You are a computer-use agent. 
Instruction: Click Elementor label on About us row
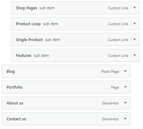[x=111, y=103]
